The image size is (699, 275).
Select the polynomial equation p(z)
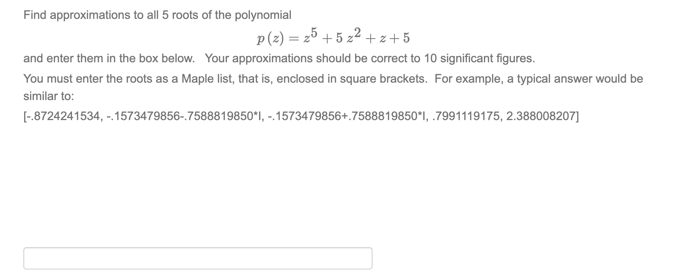pyautogui.click(x=332, y=37)
